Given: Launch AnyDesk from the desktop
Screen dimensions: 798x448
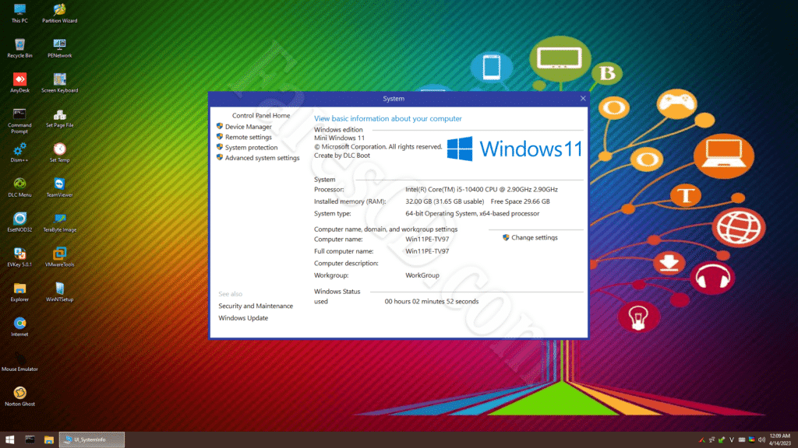Looking at the screenshot, I should pos(19,82).
